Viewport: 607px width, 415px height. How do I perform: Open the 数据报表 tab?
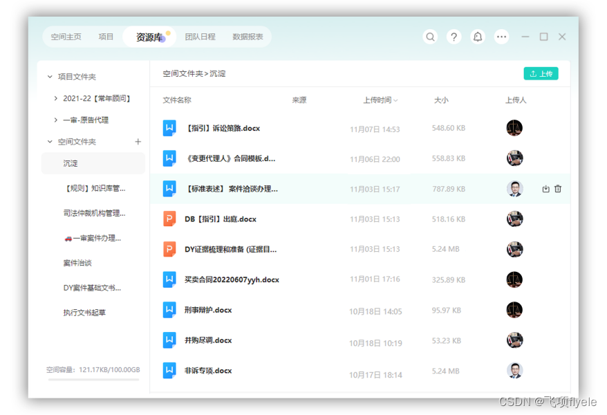coord(248,37)
